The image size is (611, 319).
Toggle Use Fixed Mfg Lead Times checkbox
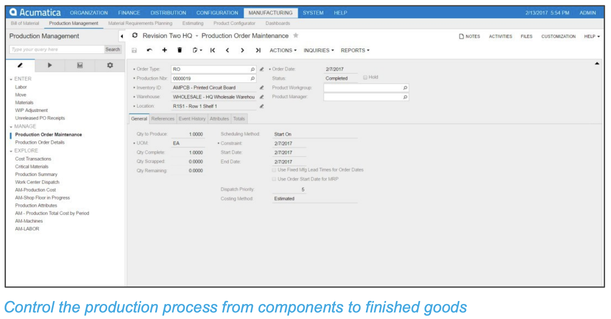274,170
